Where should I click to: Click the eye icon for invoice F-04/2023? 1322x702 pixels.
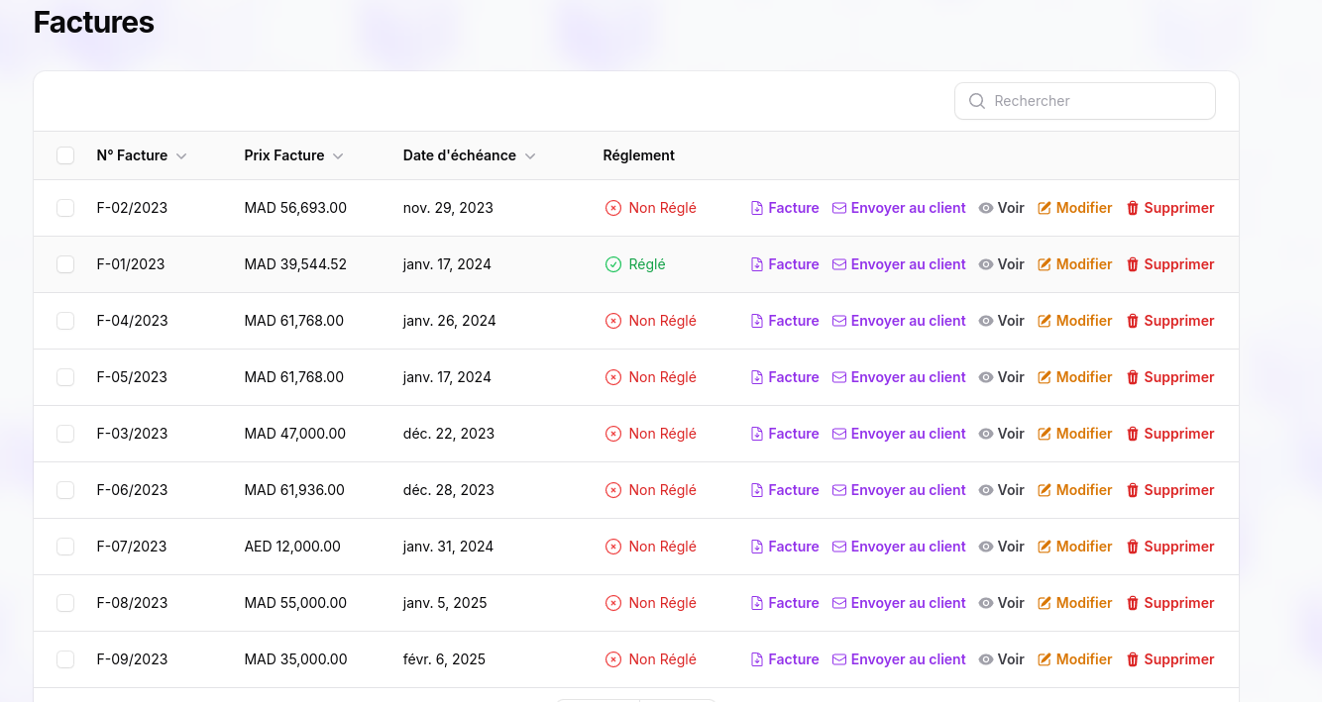coord(986,321)
